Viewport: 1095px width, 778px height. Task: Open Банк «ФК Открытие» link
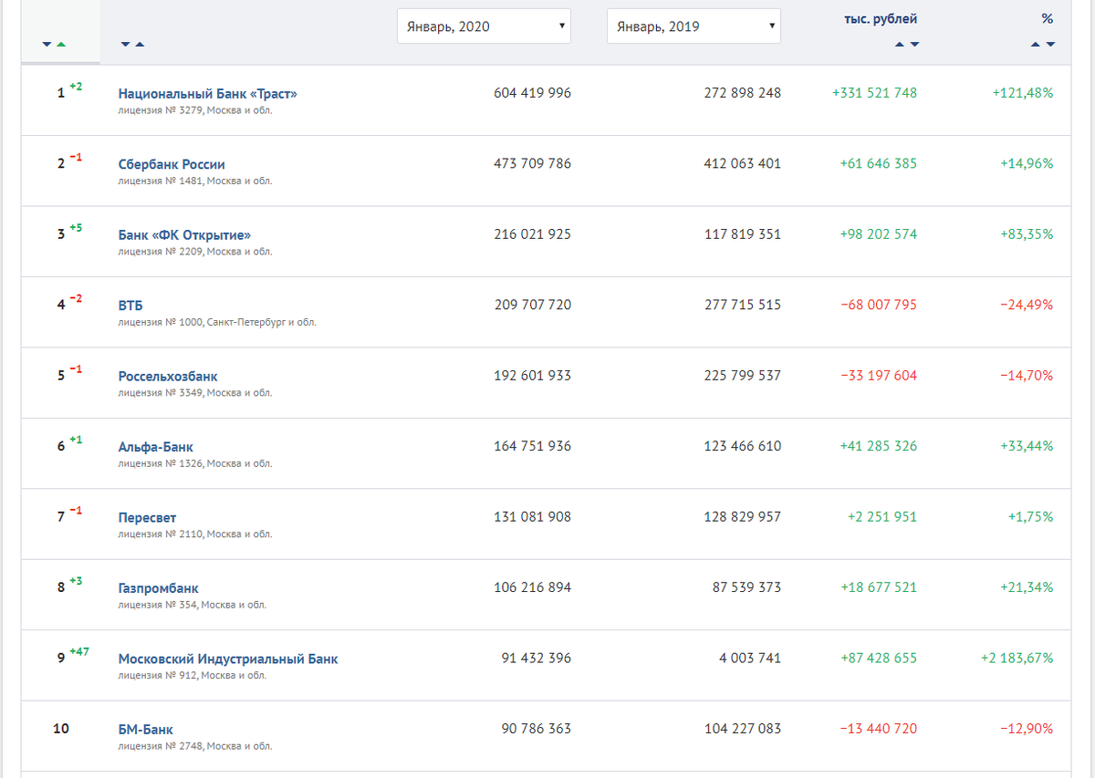click(184, 234)
